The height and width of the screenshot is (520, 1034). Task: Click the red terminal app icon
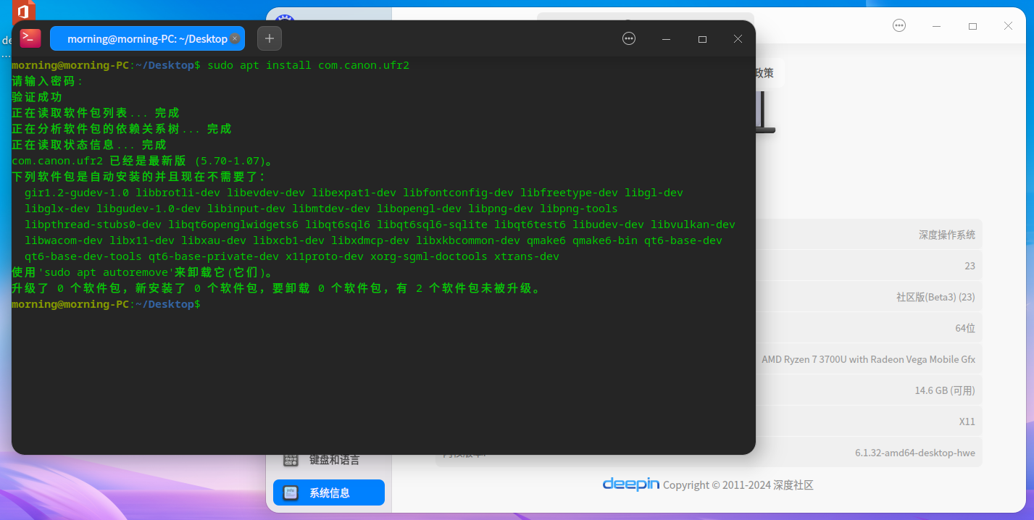30,38
